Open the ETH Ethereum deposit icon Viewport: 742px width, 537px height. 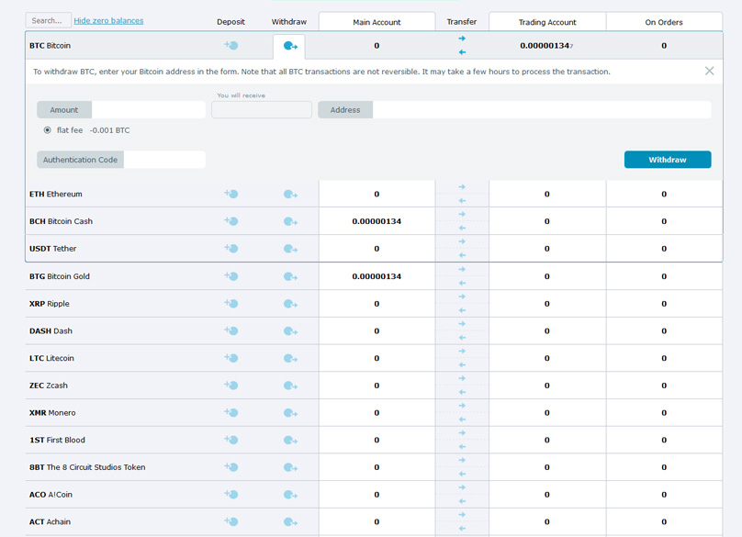point(230,194)
